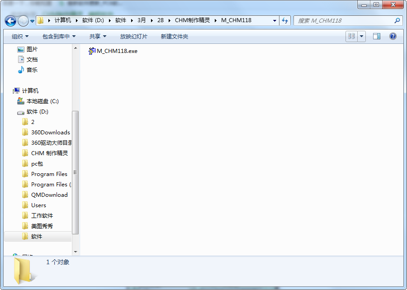407x290 pixels.
Task: Click CHM制作精灵 in the address breadcrumb
Action: tap(192, 20)
